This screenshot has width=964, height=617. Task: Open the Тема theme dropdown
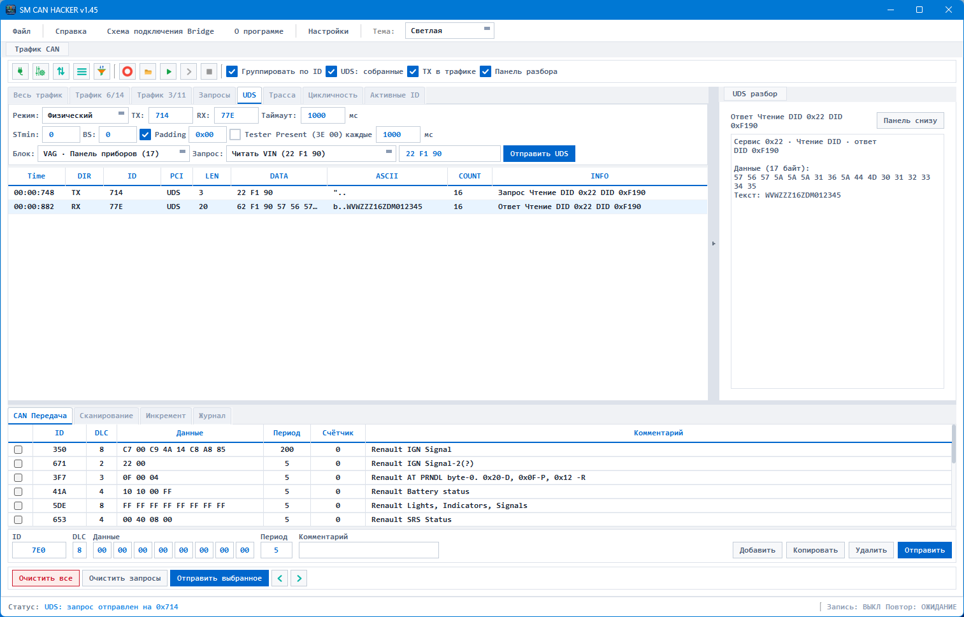click(450, 31)
